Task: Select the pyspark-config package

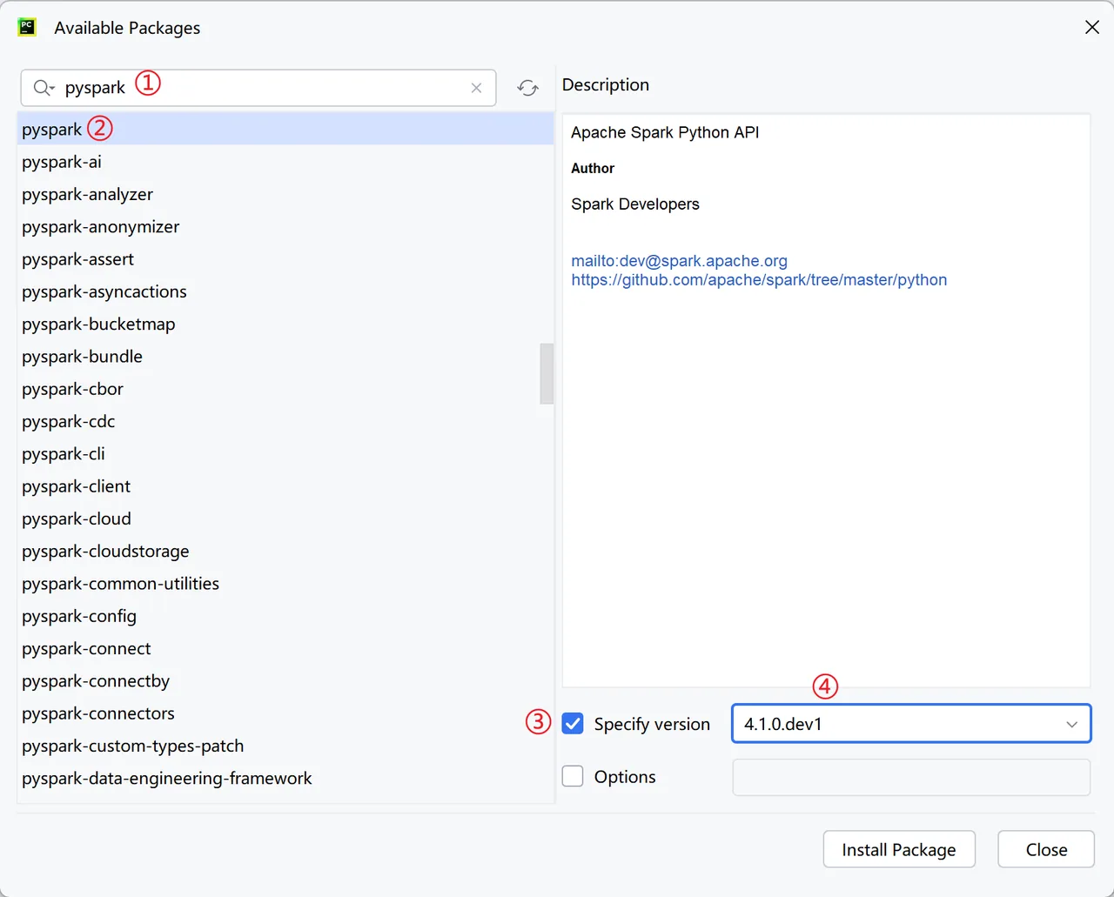Action: tap(285, 616)
